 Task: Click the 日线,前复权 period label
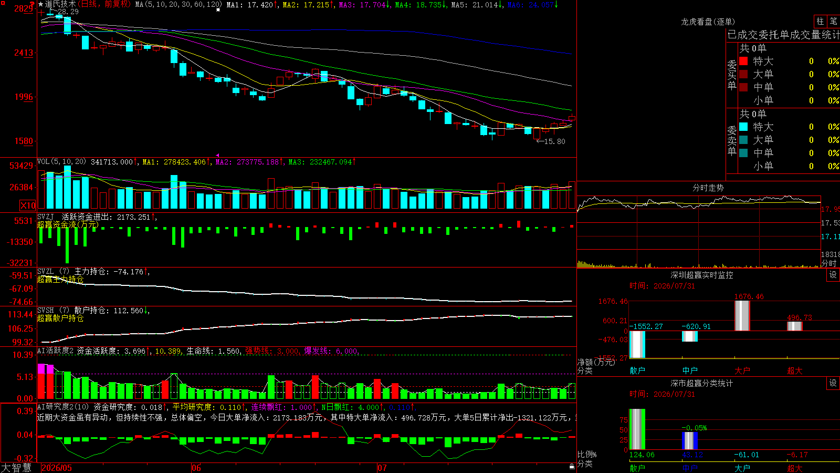click(x=105, y=4)
